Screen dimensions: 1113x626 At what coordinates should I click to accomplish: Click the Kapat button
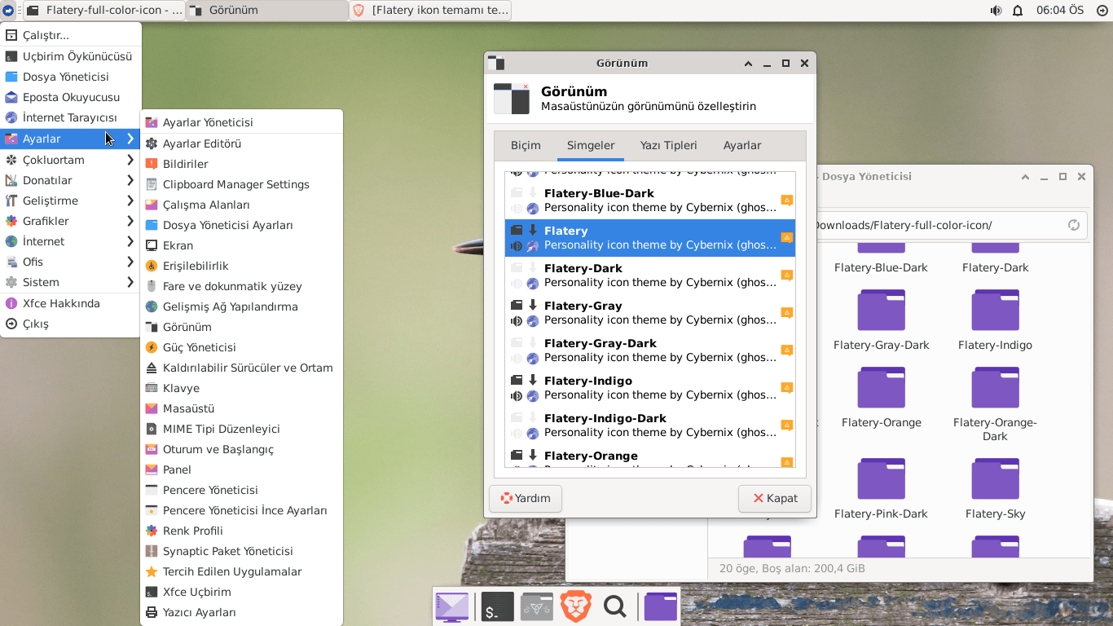coord(775,498)
